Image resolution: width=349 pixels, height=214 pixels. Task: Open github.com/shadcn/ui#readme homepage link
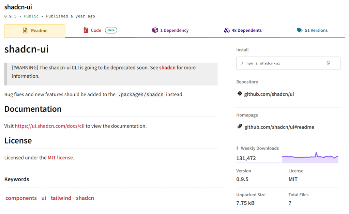pos(279,127)
